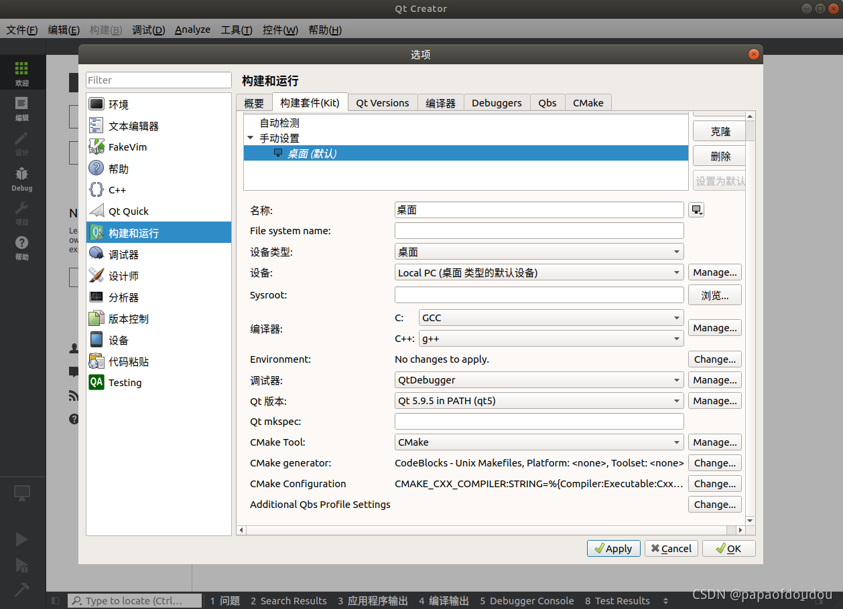This screenshot has height=609, width=843.
Task: Select 构建和运行 category
Action: pos(159,233)
